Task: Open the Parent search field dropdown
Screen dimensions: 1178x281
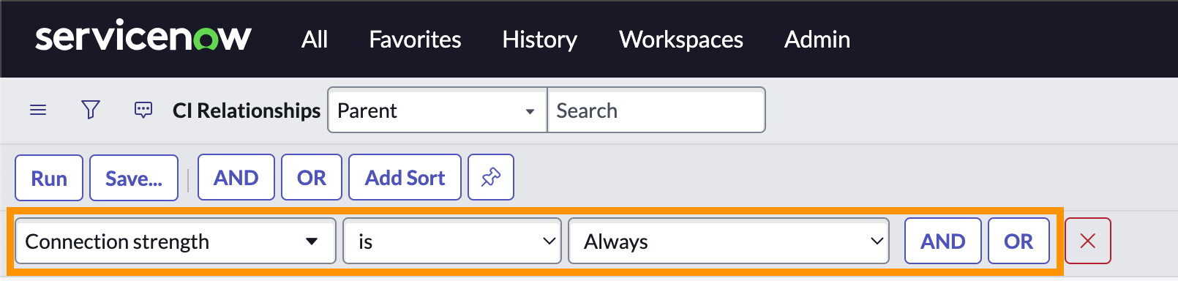Action: pos(438,110)
